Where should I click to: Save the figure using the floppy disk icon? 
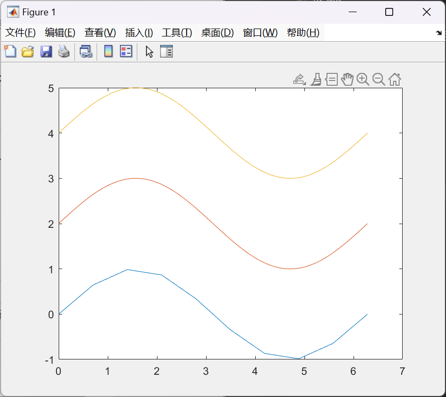[x=46, y=51]
